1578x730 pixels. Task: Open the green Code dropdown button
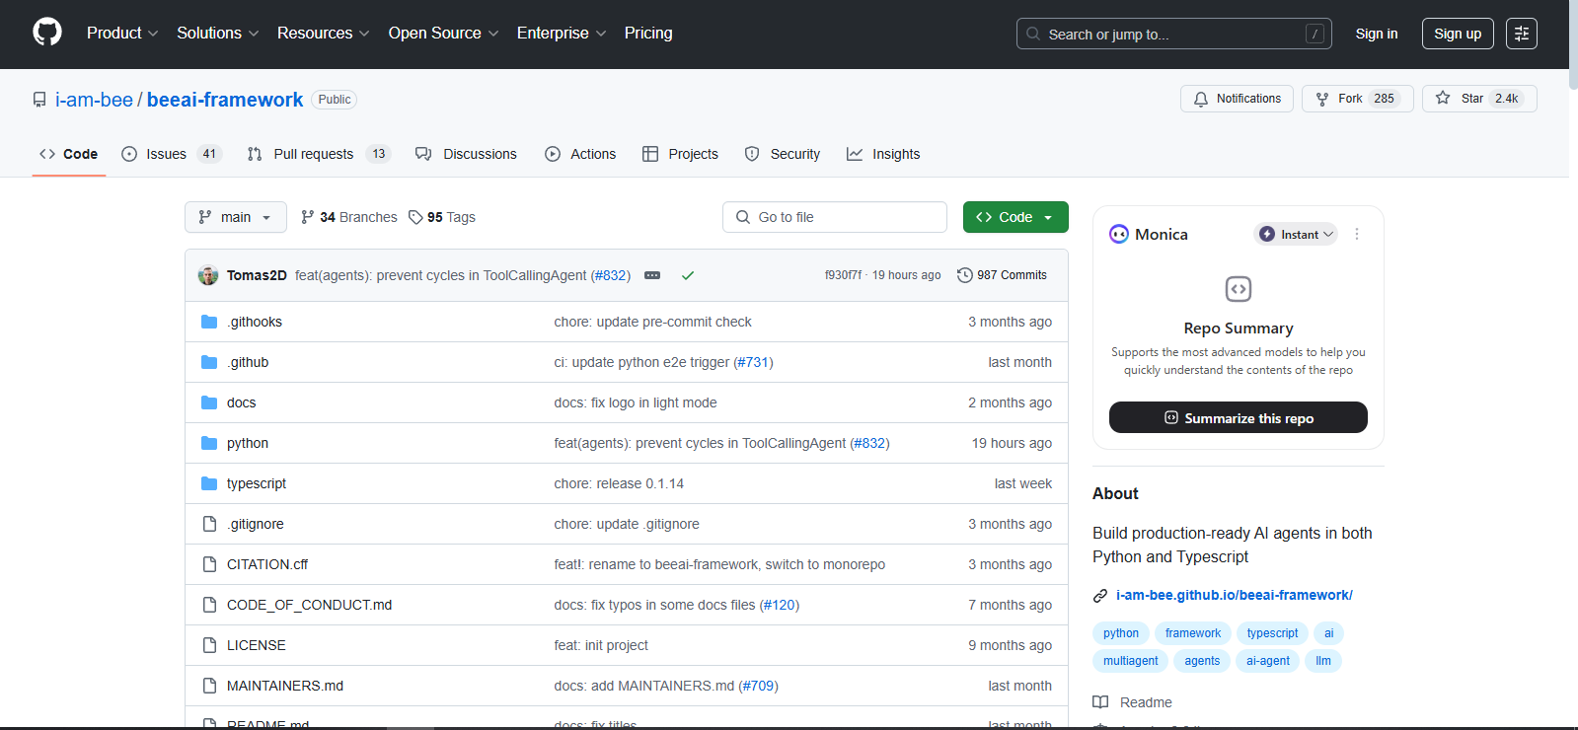point(1015,217)
